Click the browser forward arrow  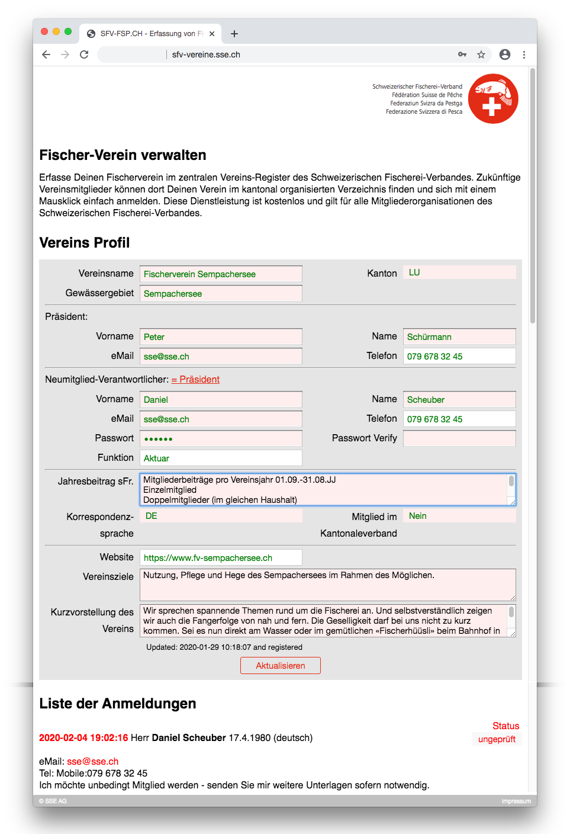pyautogui.click(x=65, y=54)
